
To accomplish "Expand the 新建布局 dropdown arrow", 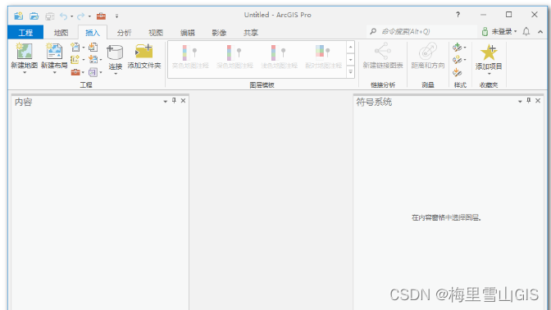I will tap(54, 73).
